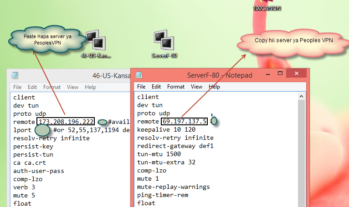Click 'keepalive 10 120' line in ServerF-80
Viewport: 349px width, 207px height.
coord(166,129)
